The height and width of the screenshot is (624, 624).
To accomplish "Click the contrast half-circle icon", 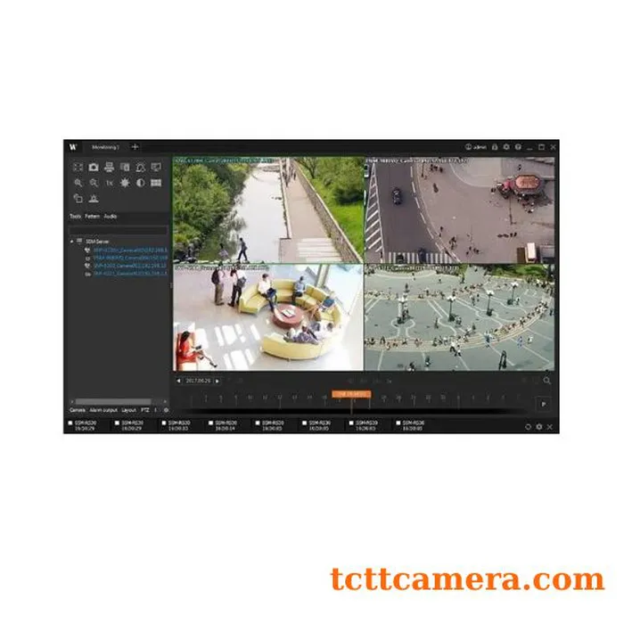I will click(x=140, y=182).
